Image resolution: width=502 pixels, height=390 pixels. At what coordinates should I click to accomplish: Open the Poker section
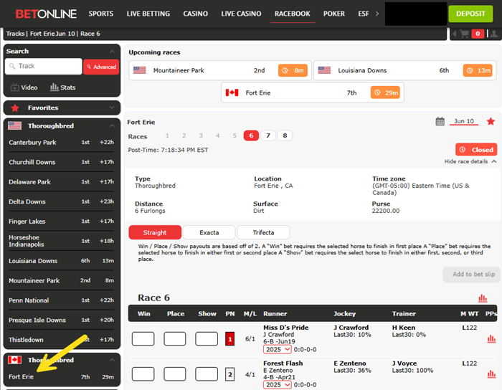click(x=334, y=14)
